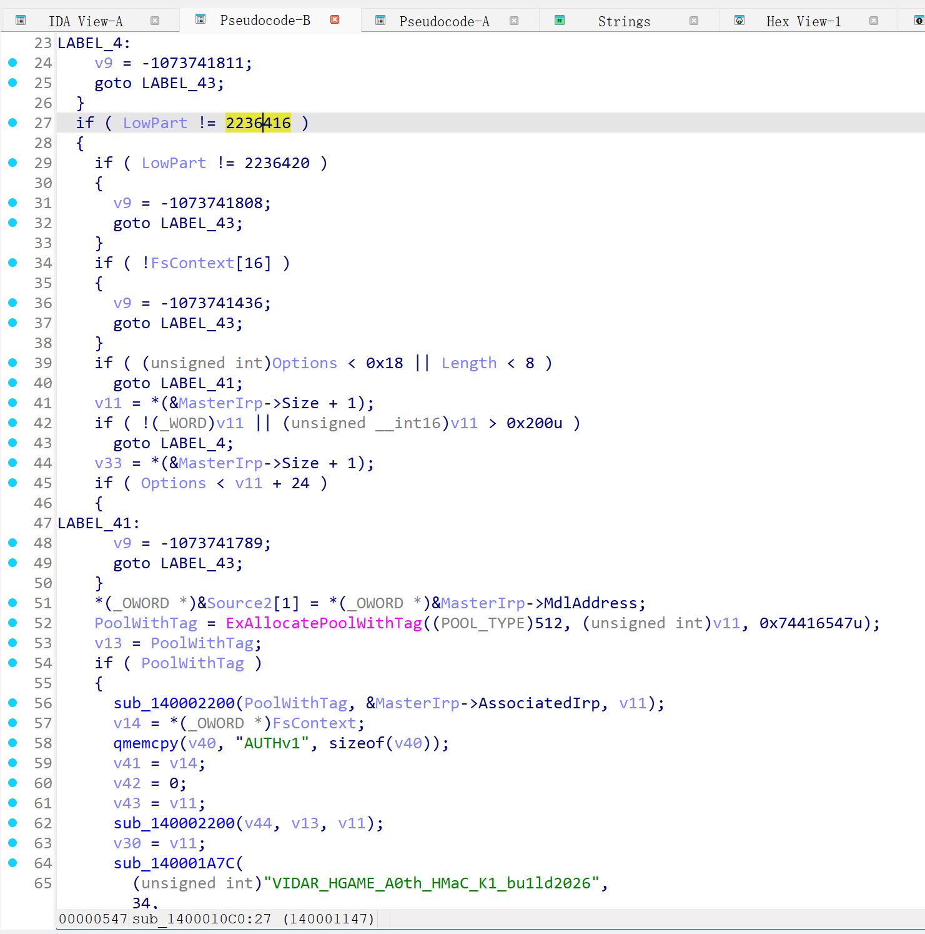Close the Pseudocode-A tab
The height and width of the screenshot is (934, 925).
tap(514, 21)
